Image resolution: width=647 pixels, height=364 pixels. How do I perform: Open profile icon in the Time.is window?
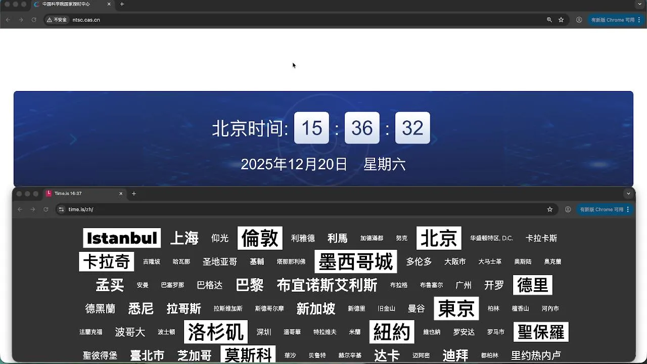[x=568, y=209]
